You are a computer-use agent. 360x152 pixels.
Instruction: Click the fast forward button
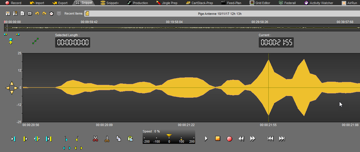coord(253,139)
